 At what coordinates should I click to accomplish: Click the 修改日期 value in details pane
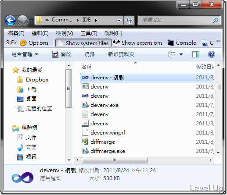pos(130,170)
